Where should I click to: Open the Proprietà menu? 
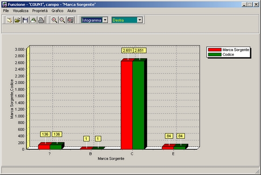pos(40,11)
